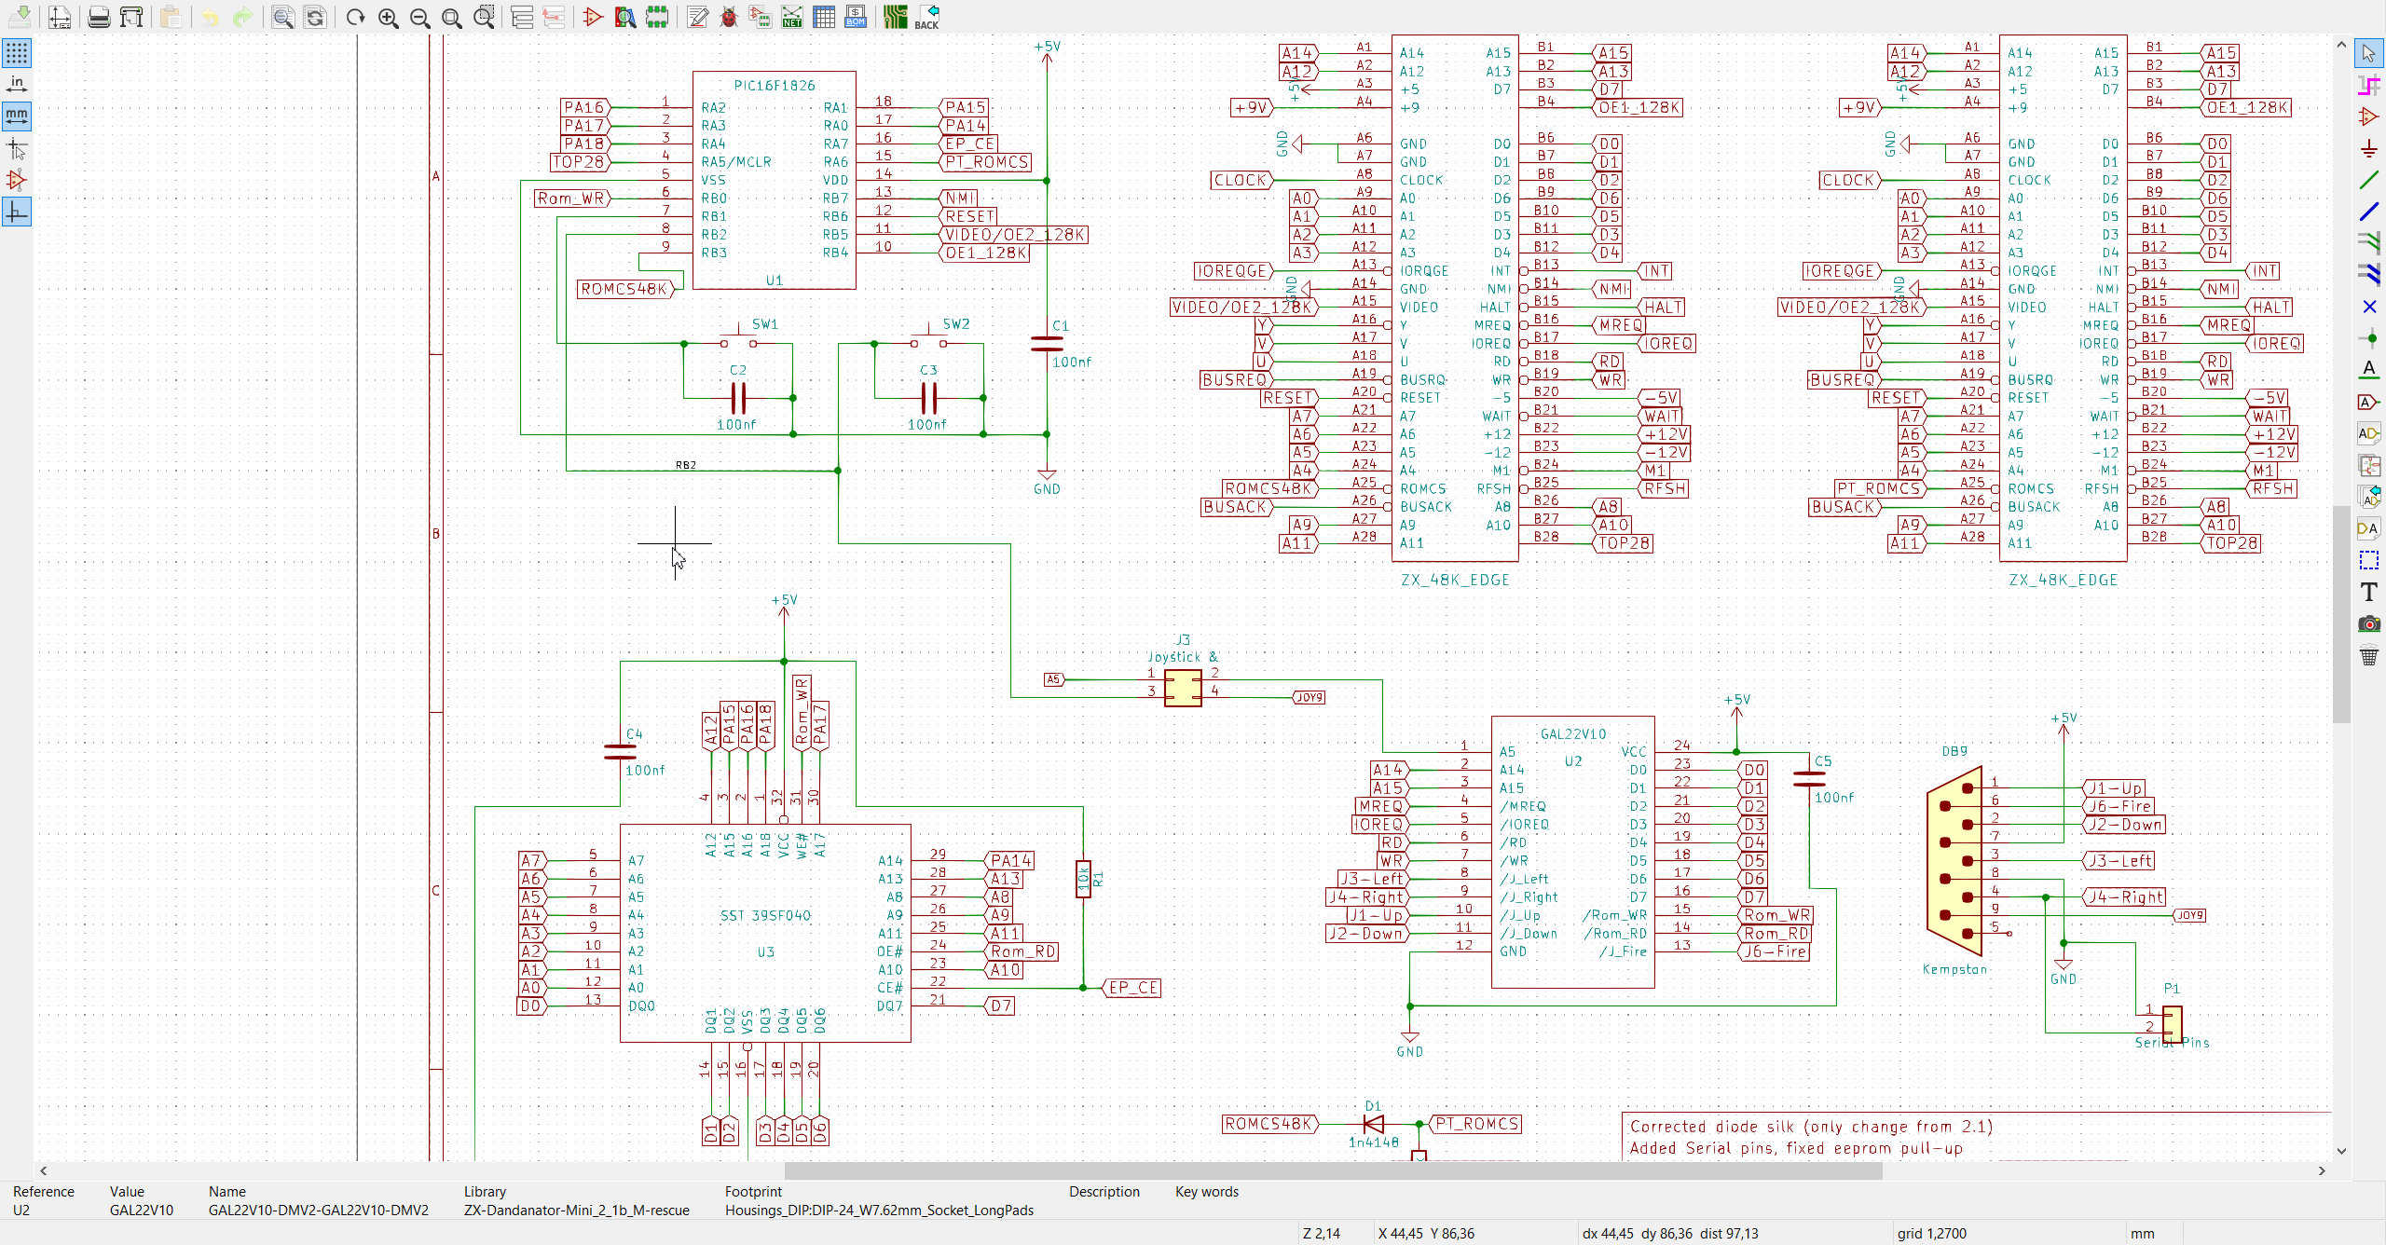
Task: Click the vertical scrollbar thumb
Action: pyautogui.click(x=2341, y=615)
